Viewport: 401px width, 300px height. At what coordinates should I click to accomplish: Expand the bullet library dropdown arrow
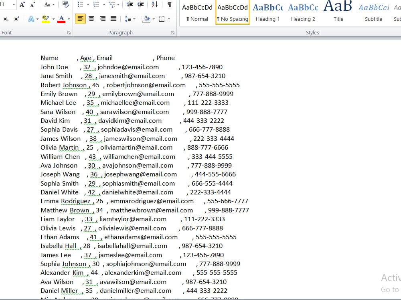click(88, 4)
